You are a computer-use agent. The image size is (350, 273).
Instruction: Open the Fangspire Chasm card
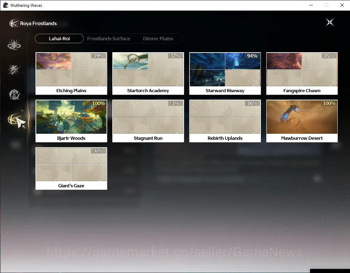[x=302, y=74]
